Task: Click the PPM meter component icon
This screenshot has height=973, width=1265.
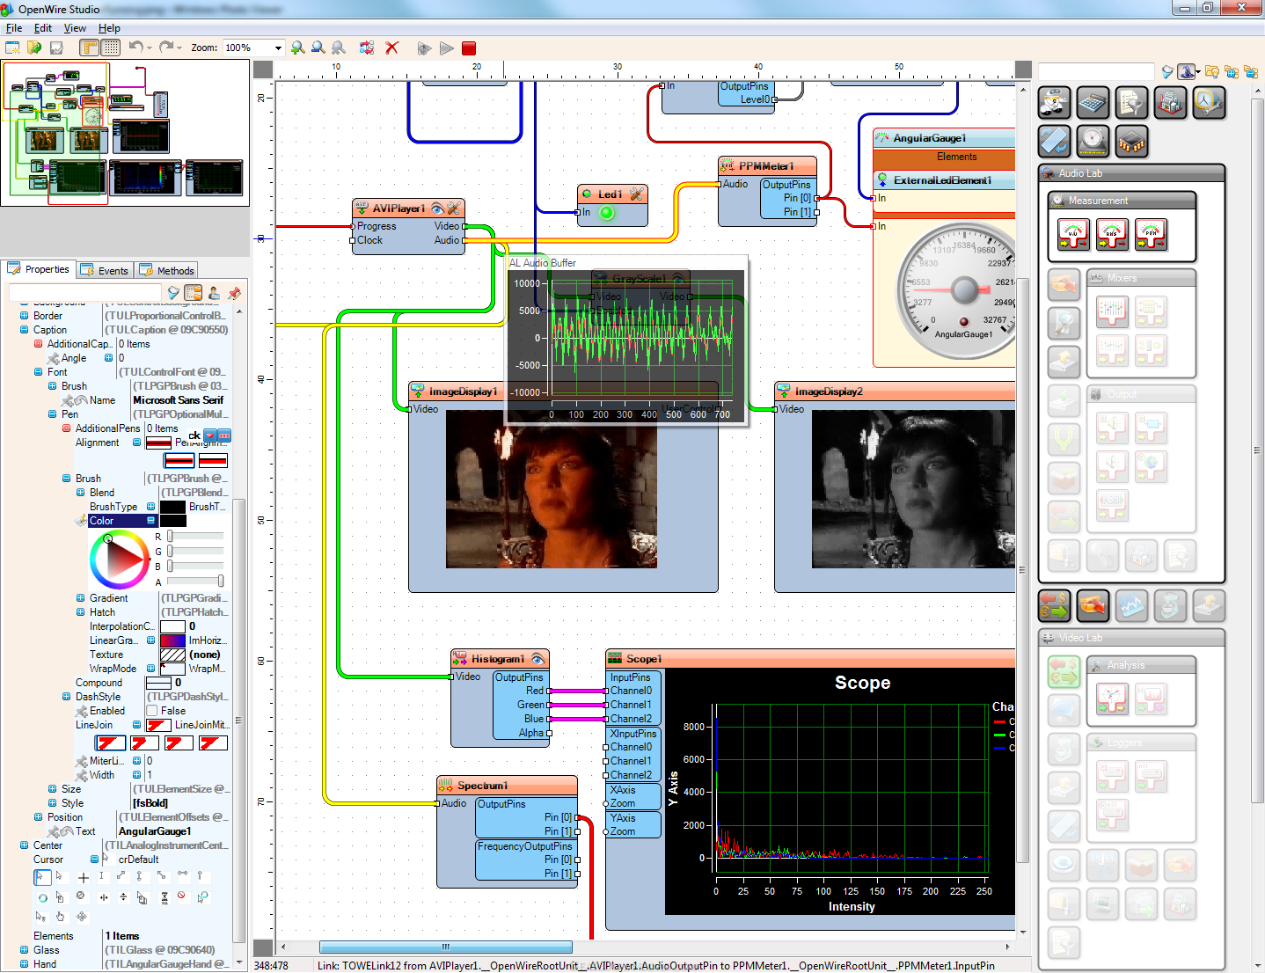Action: (x=1151, y=234)
